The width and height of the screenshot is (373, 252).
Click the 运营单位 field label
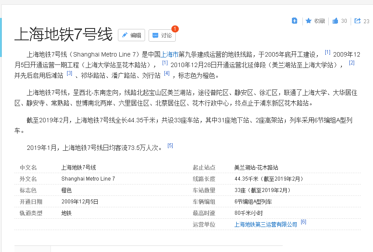204,225
